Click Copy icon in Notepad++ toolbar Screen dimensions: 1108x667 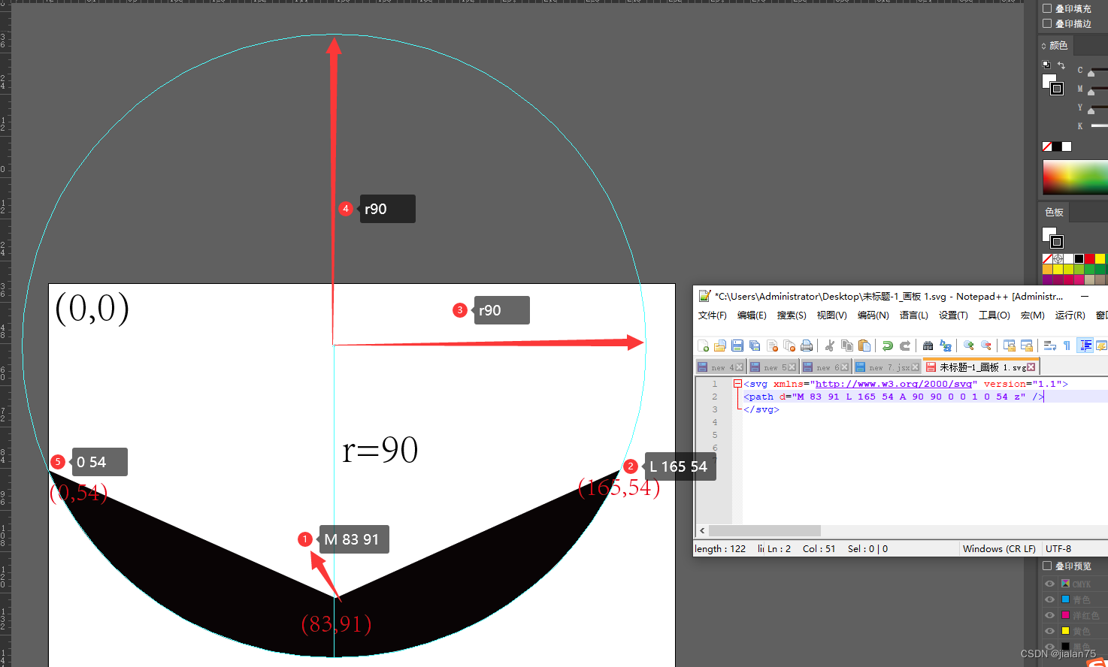pos(847,346)
